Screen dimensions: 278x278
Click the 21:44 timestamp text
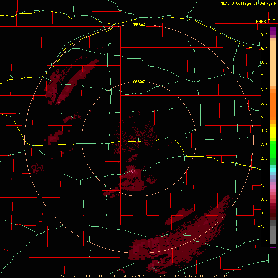point(221,276)
